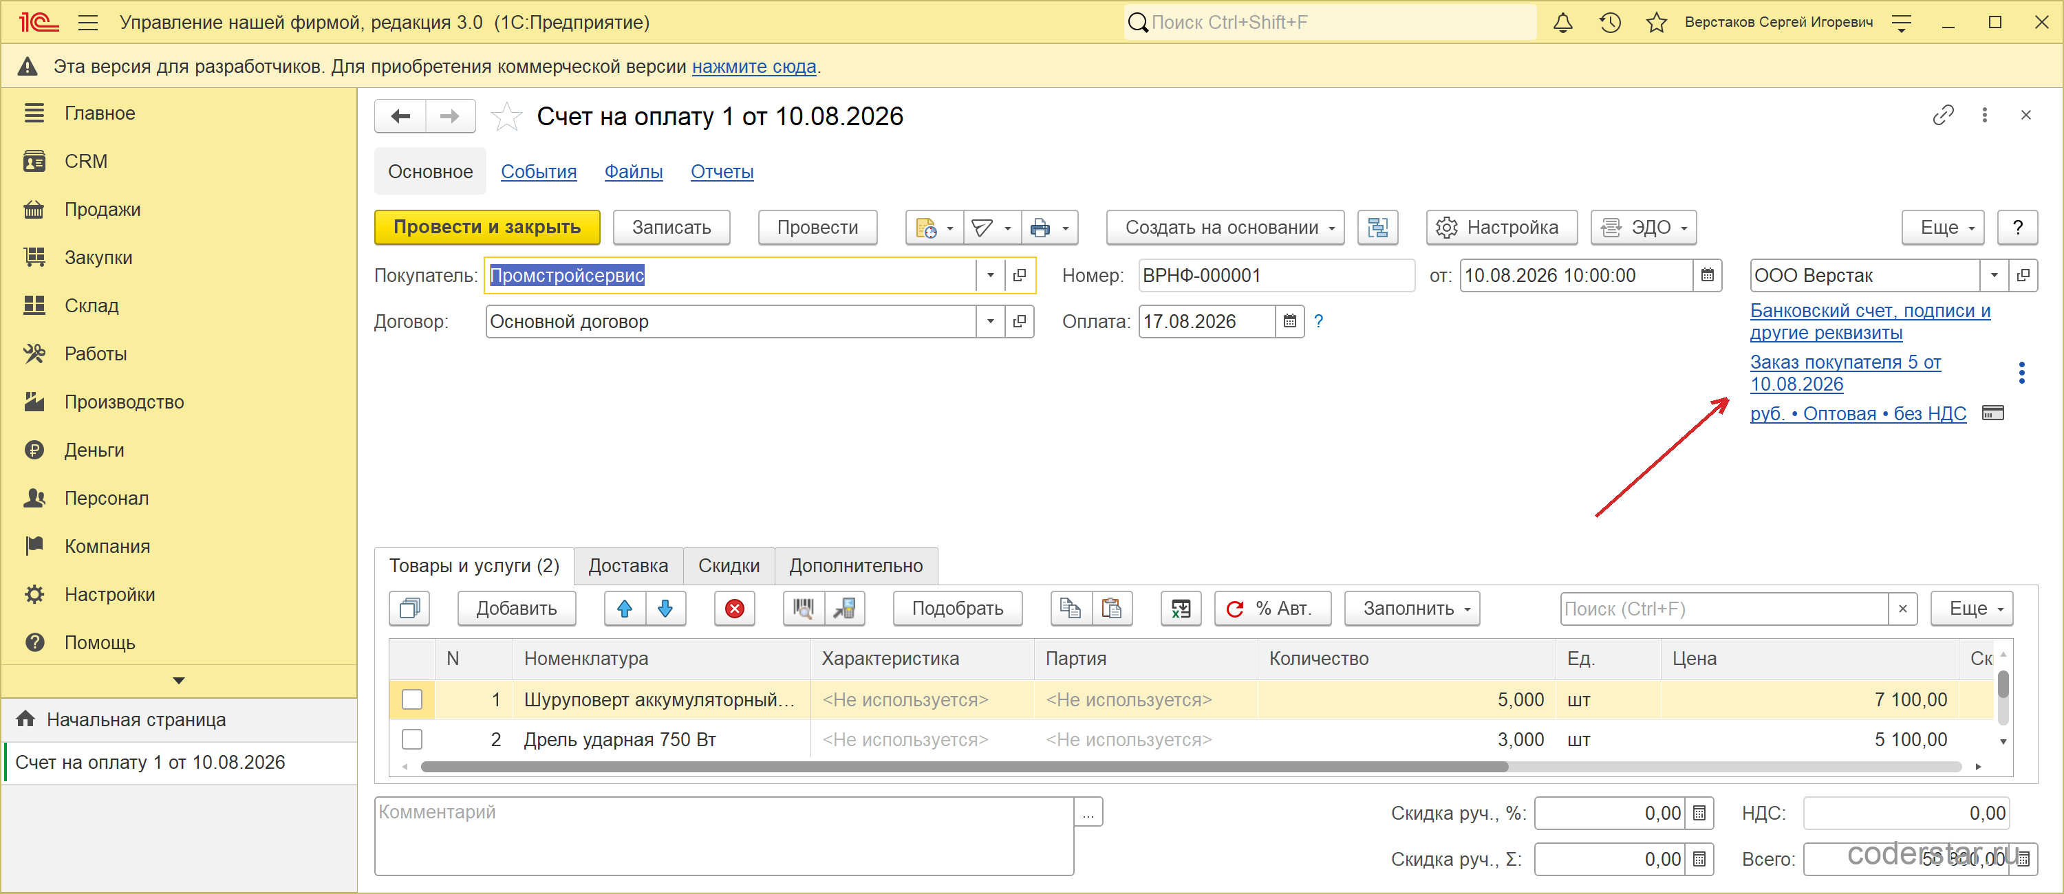Open the Заказ покупателя 5 от 10.08.2026 link
Image resolution: width=2064 pixels, height=894 pixels.
pyautogui.click(x=1845, y=373)
